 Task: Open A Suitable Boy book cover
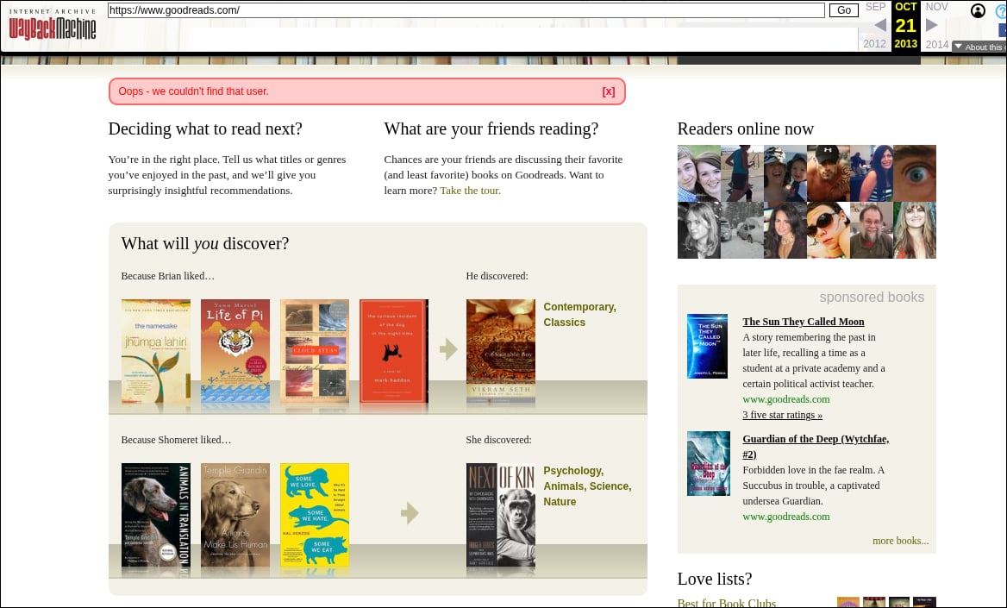pyautogui.click(x=500, y=352)
